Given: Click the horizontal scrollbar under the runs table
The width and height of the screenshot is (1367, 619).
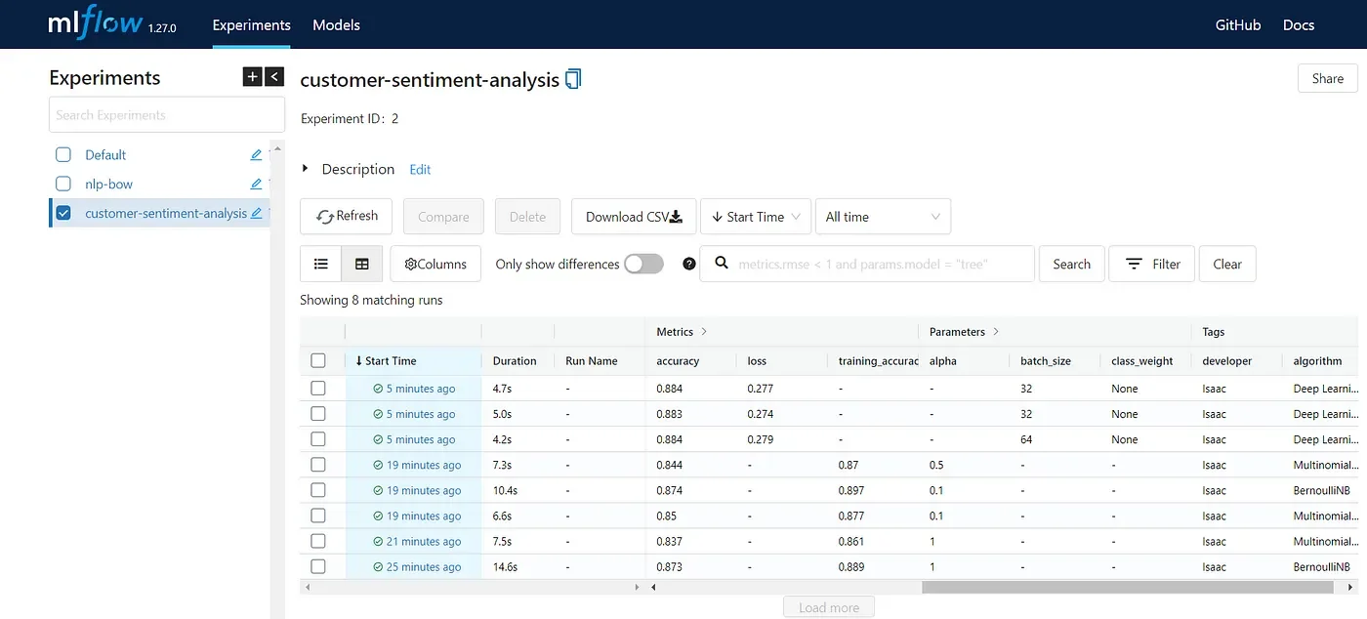Looking at the screenshot, I should (1127, 588).
